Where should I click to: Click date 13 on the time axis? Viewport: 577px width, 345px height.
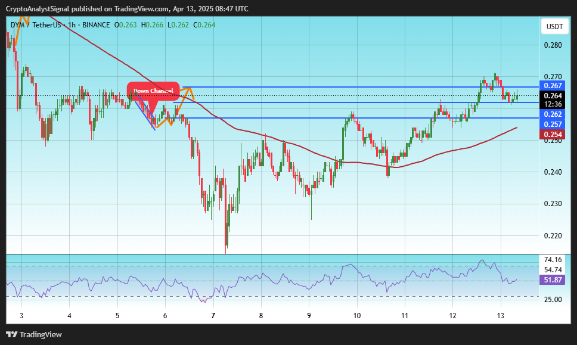tap(501, 315)
